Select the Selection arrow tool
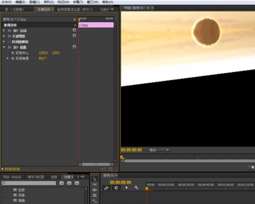This screenshot has height=204, width=255. coord(95,179)
